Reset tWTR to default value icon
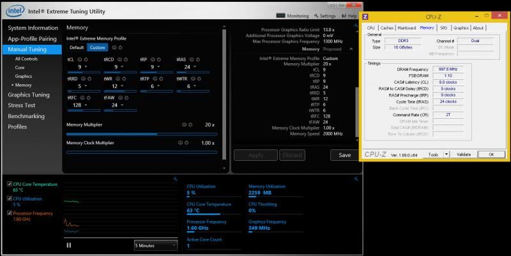511x256 pixels. [199, 79]
